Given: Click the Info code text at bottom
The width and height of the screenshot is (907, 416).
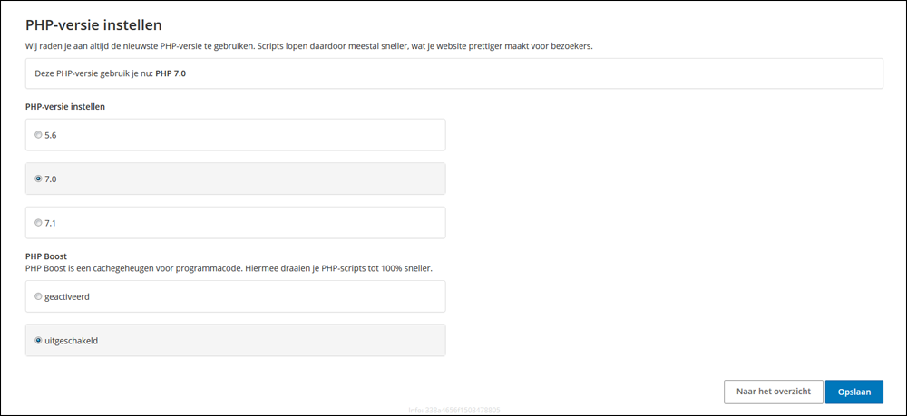Looking at the screenshot, I should tap(454, 411).
